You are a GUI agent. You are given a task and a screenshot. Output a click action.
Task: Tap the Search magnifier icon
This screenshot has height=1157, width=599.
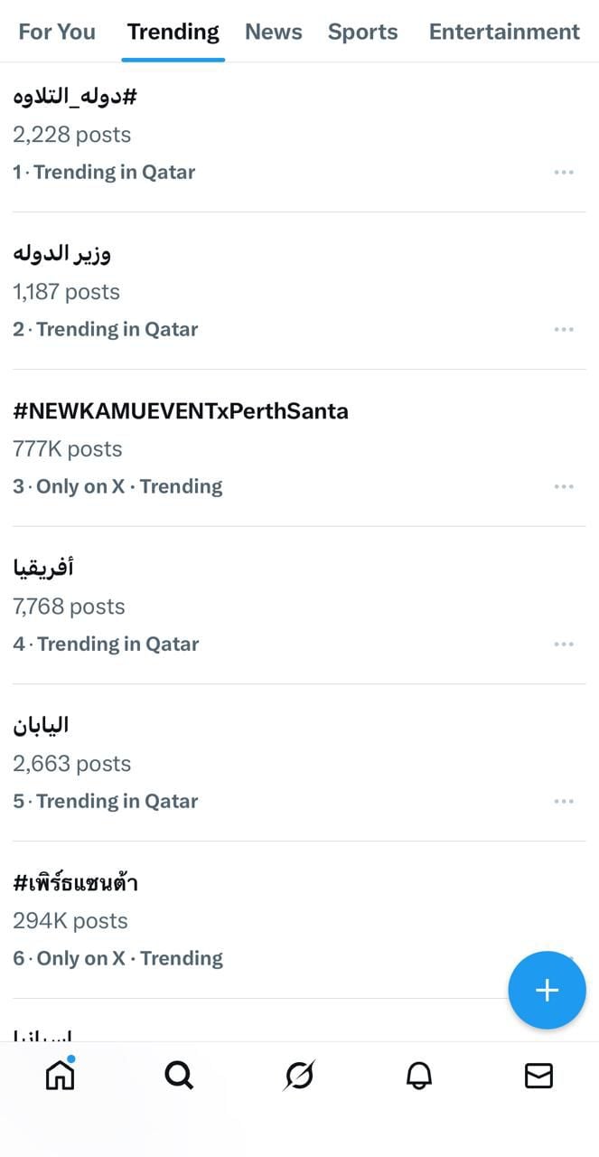pos(179,1075)
